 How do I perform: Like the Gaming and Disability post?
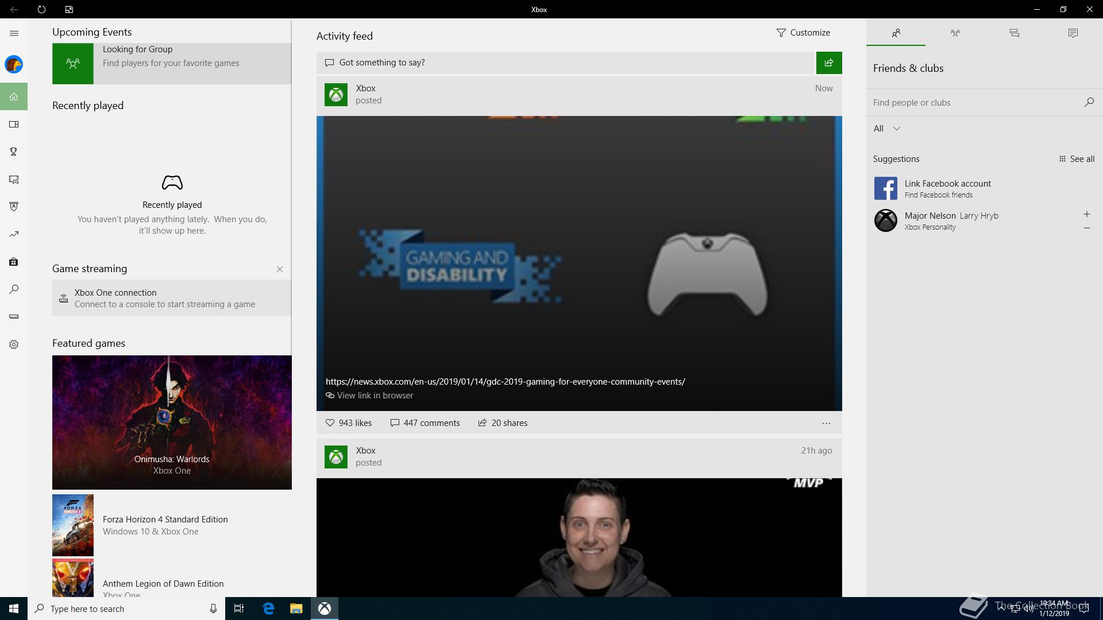coord(349,423)
